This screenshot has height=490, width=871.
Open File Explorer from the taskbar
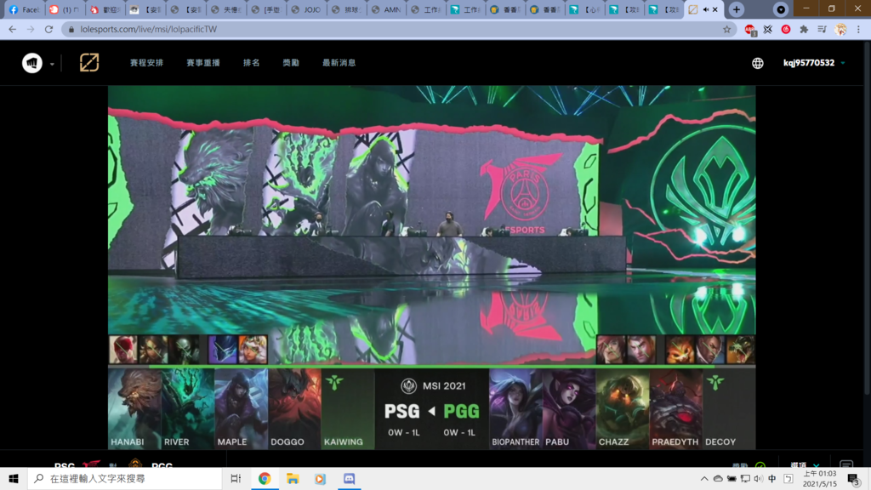[293, 478]
